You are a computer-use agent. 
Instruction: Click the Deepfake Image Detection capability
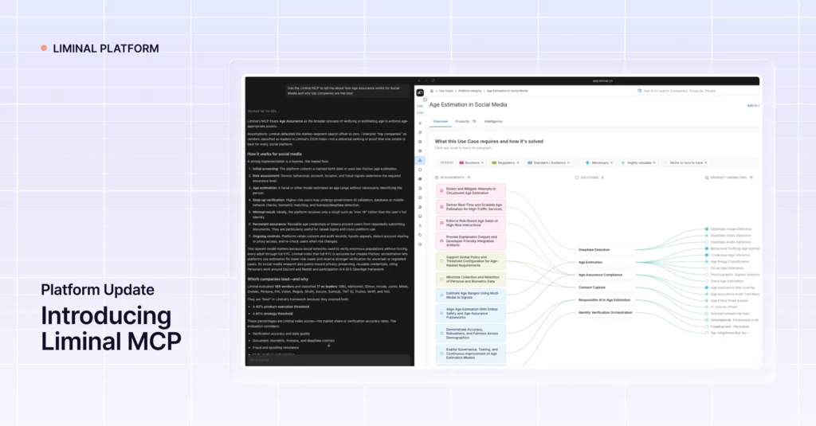728,229
